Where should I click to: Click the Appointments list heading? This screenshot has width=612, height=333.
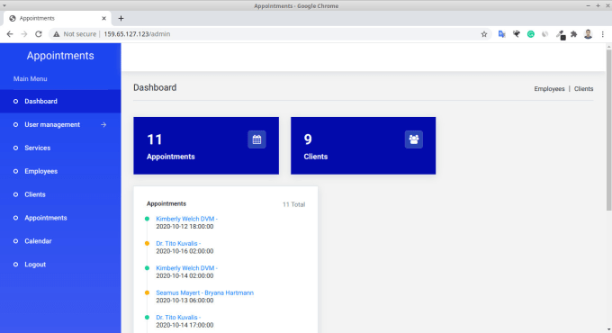coord(166,203)
